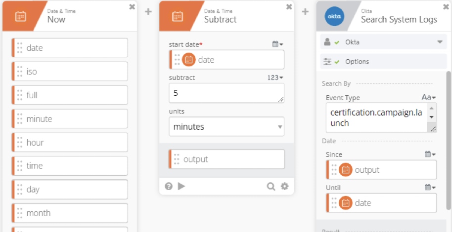Select the date output in Now card
Image resolution: width=452 pixels, height=232 pixels.
(x=70, y=48)
